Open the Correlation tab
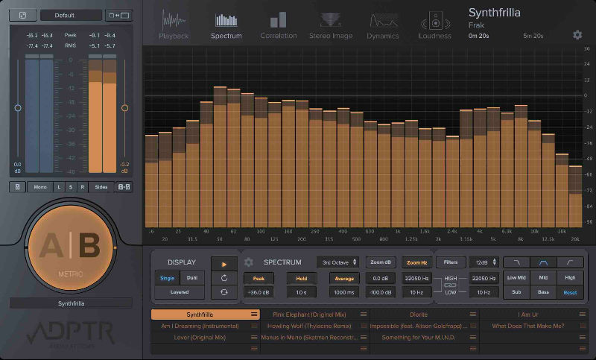The image size is (596, 360). (278, 26)
